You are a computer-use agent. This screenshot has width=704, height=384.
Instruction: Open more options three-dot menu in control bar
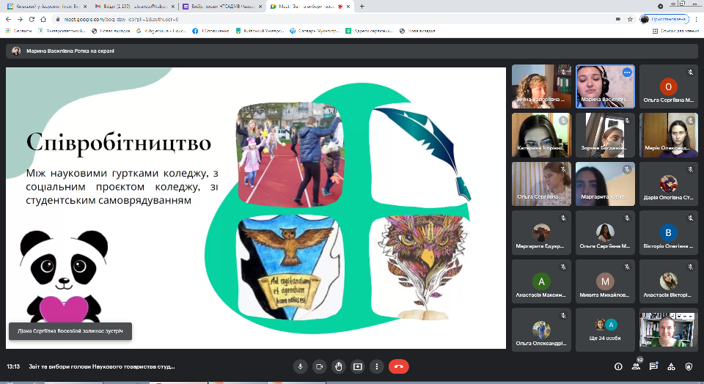pyautogui.click(x=377, y=366)
